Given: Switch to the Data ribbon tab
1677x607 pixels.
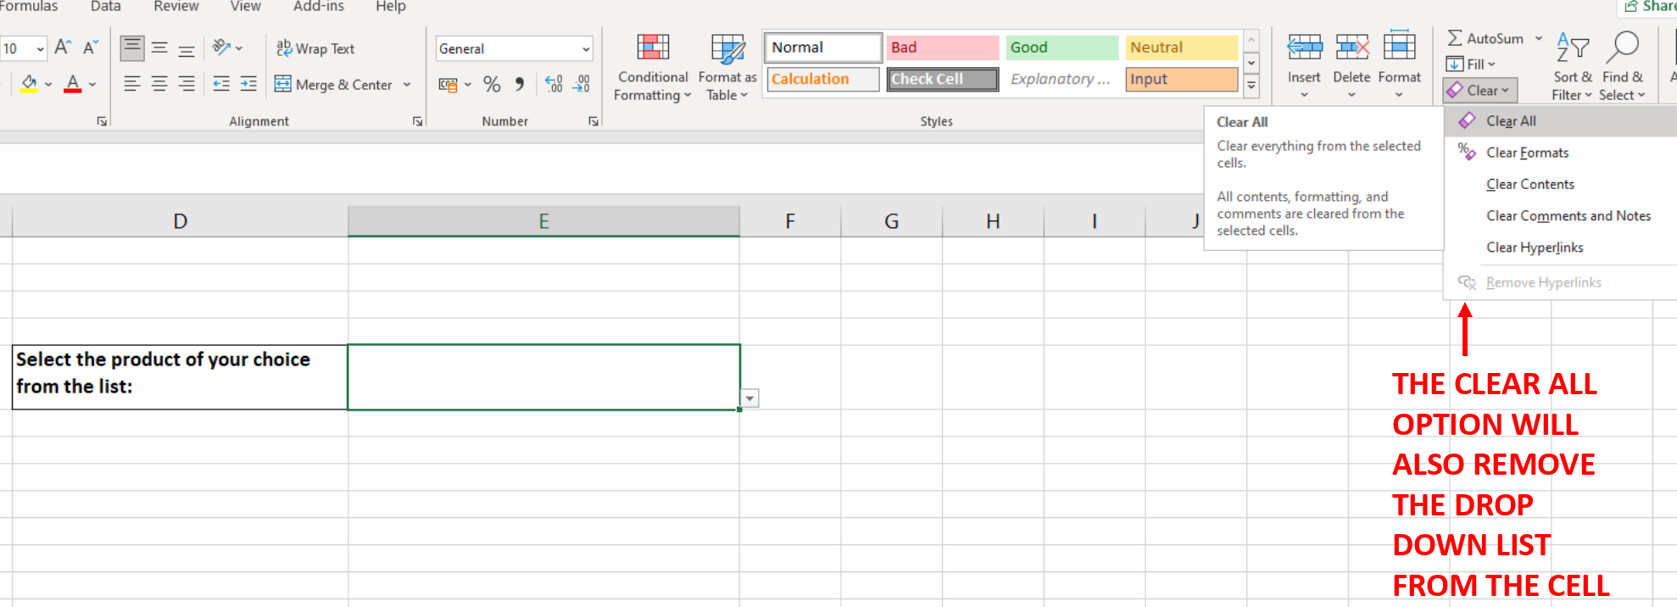Looking at the screenshot, I should (106, 7).
